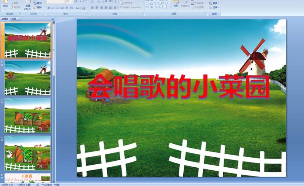Toggle numbered list formatting
The width and height of the screenshot is (304, 186).
tap(99, 1)
